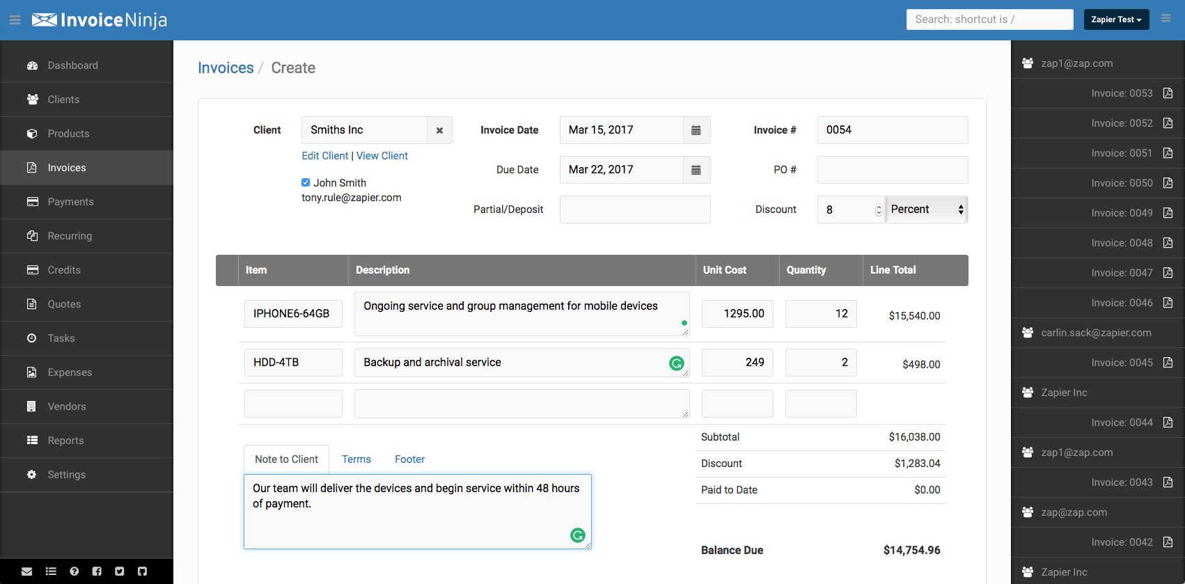This screenshot has width=1185, height=584.
Task: Toggle the right history sidebar
Action: (1166, 19)
